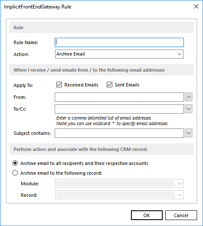Click the Cancel button
Screen dimensions: 203x226
click(x=181, y=215)
